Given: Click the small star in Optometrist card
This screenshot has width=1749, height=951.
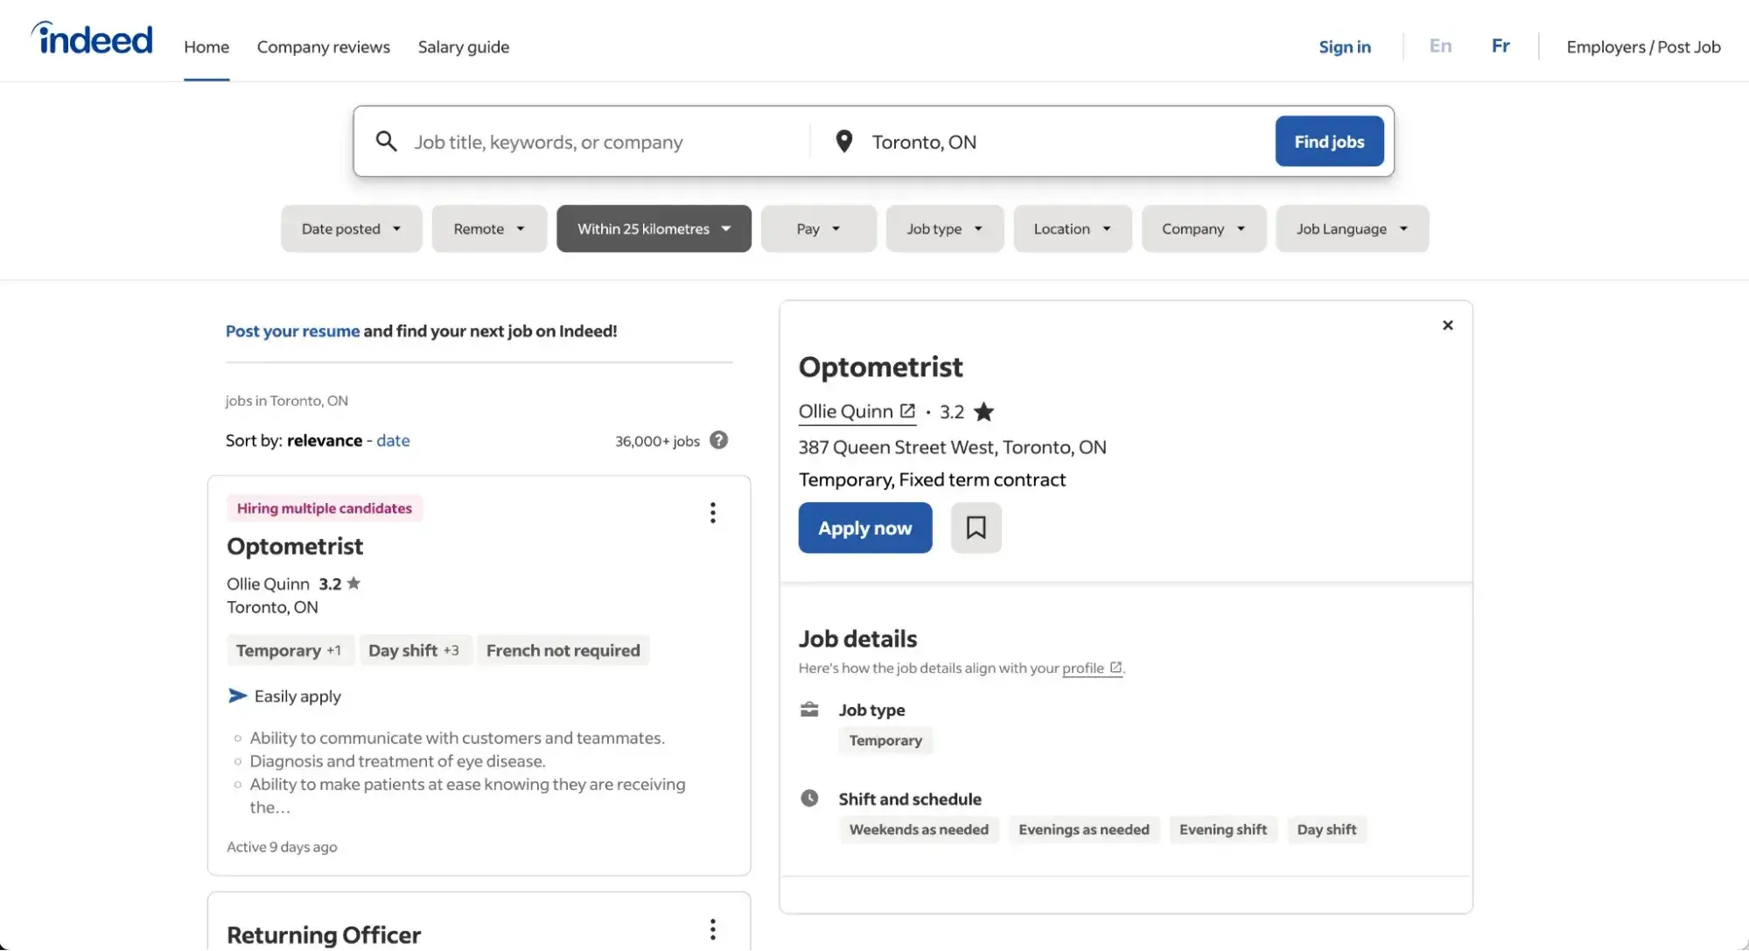Looking at the screenshot, I should click(353, 583).
